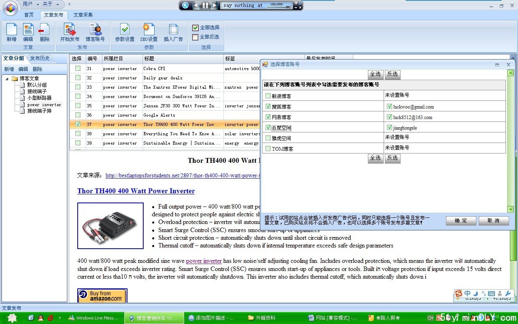Sort by the 标题 column header
This screenshot has height=324, width=518.
(183, 59)
